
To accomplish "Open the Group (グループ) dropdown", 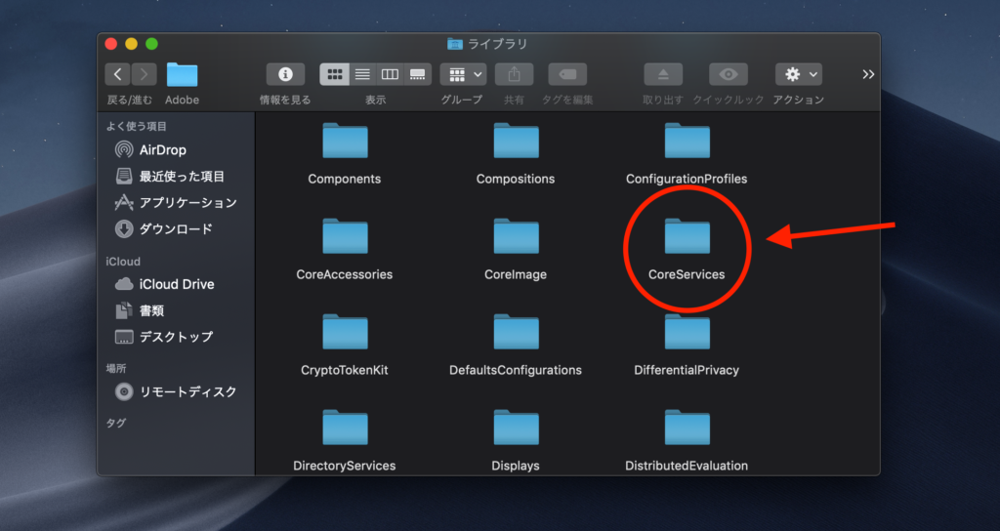I will click(464, 74).
